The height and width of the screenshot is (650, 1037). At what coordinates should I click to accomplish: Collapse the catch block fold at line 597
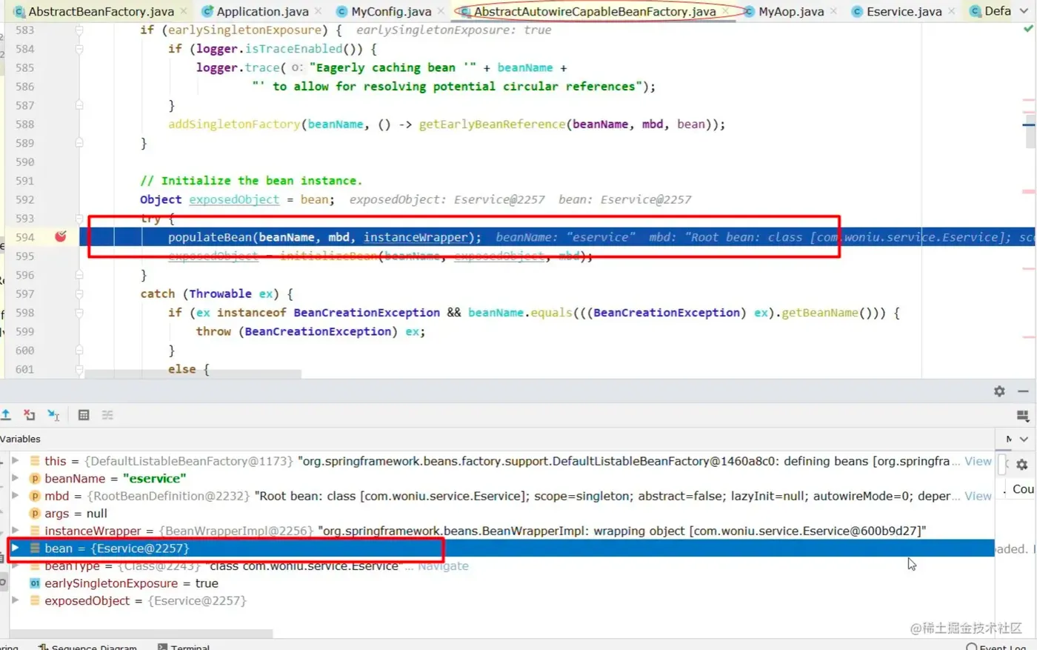(x=79, y=294)
